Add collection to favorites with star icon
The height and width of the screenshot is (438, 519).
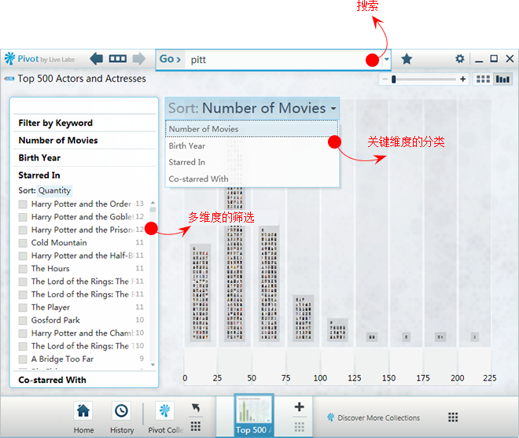[407, 59]
